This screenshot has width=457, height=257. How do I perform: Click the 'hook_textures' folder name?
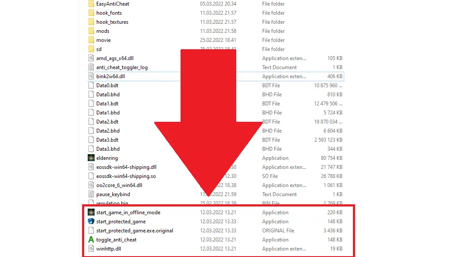112,22
